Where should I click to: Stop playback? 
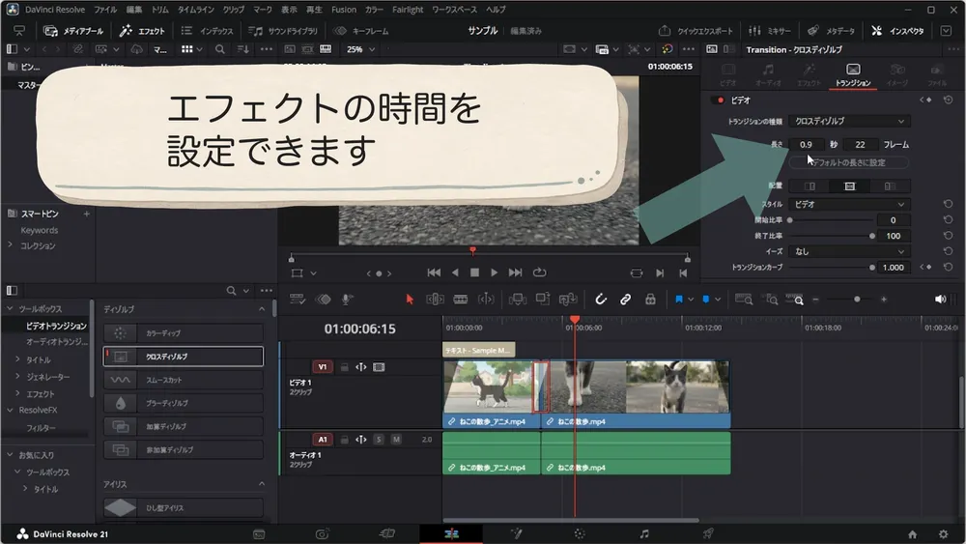pos(474,272)
